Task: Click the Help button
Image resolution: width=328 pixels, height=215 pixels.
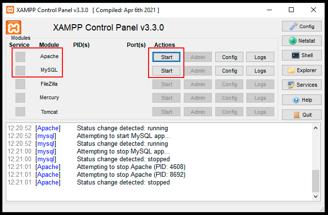Action: (x=301, y=100)
